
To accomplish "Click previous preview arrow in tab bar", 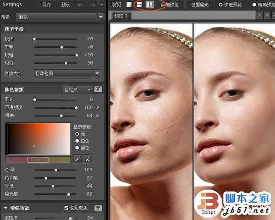I will (x=260, y=16).
